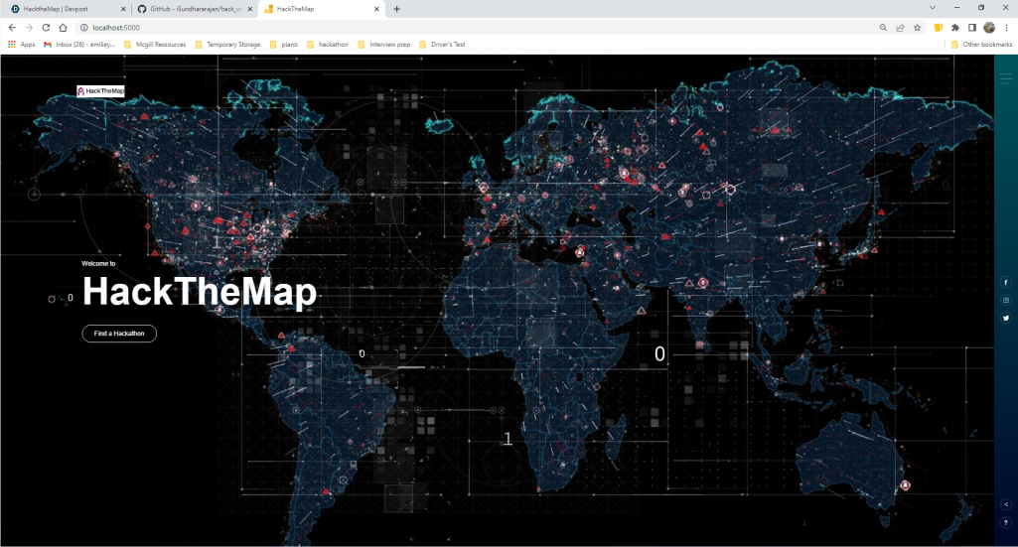Click the Find a Hackathon button

pyautogui.click(x=119, y=334)
